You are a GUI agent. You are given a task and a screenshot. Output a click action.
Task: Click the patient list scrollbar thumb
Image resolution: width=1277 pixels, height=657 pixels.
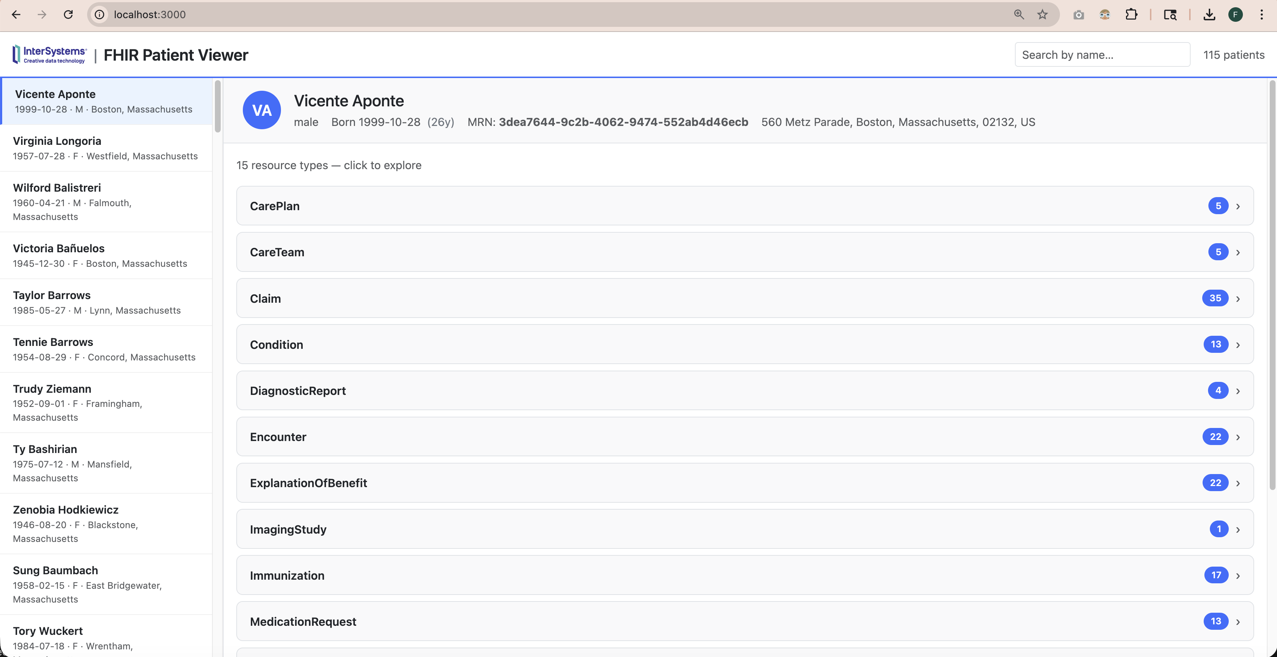[218, 107]
